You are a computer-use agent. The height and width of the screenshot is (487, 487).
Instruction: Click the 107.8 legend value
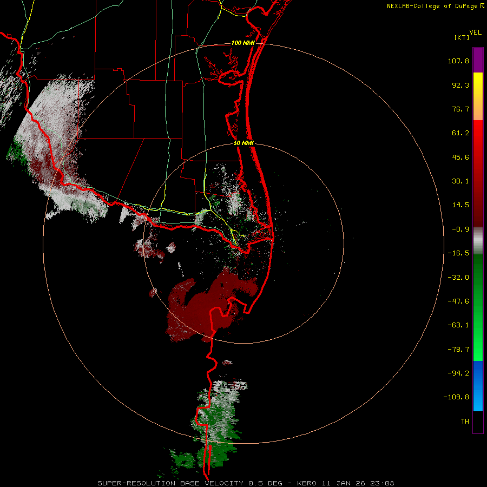pos(458,61)
